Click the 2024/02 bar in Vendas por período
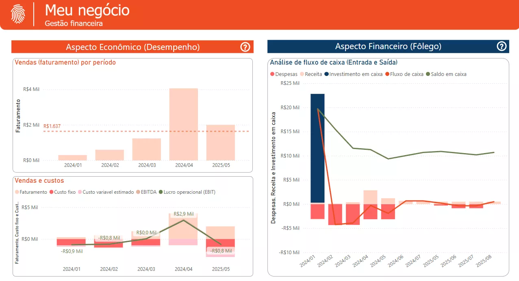 [x=110, y=155]
